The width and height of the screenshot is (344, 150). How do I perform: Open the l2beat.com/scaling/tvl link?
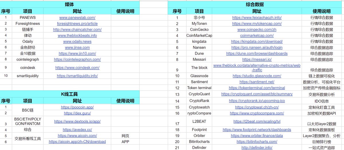(x=257, y=121)
